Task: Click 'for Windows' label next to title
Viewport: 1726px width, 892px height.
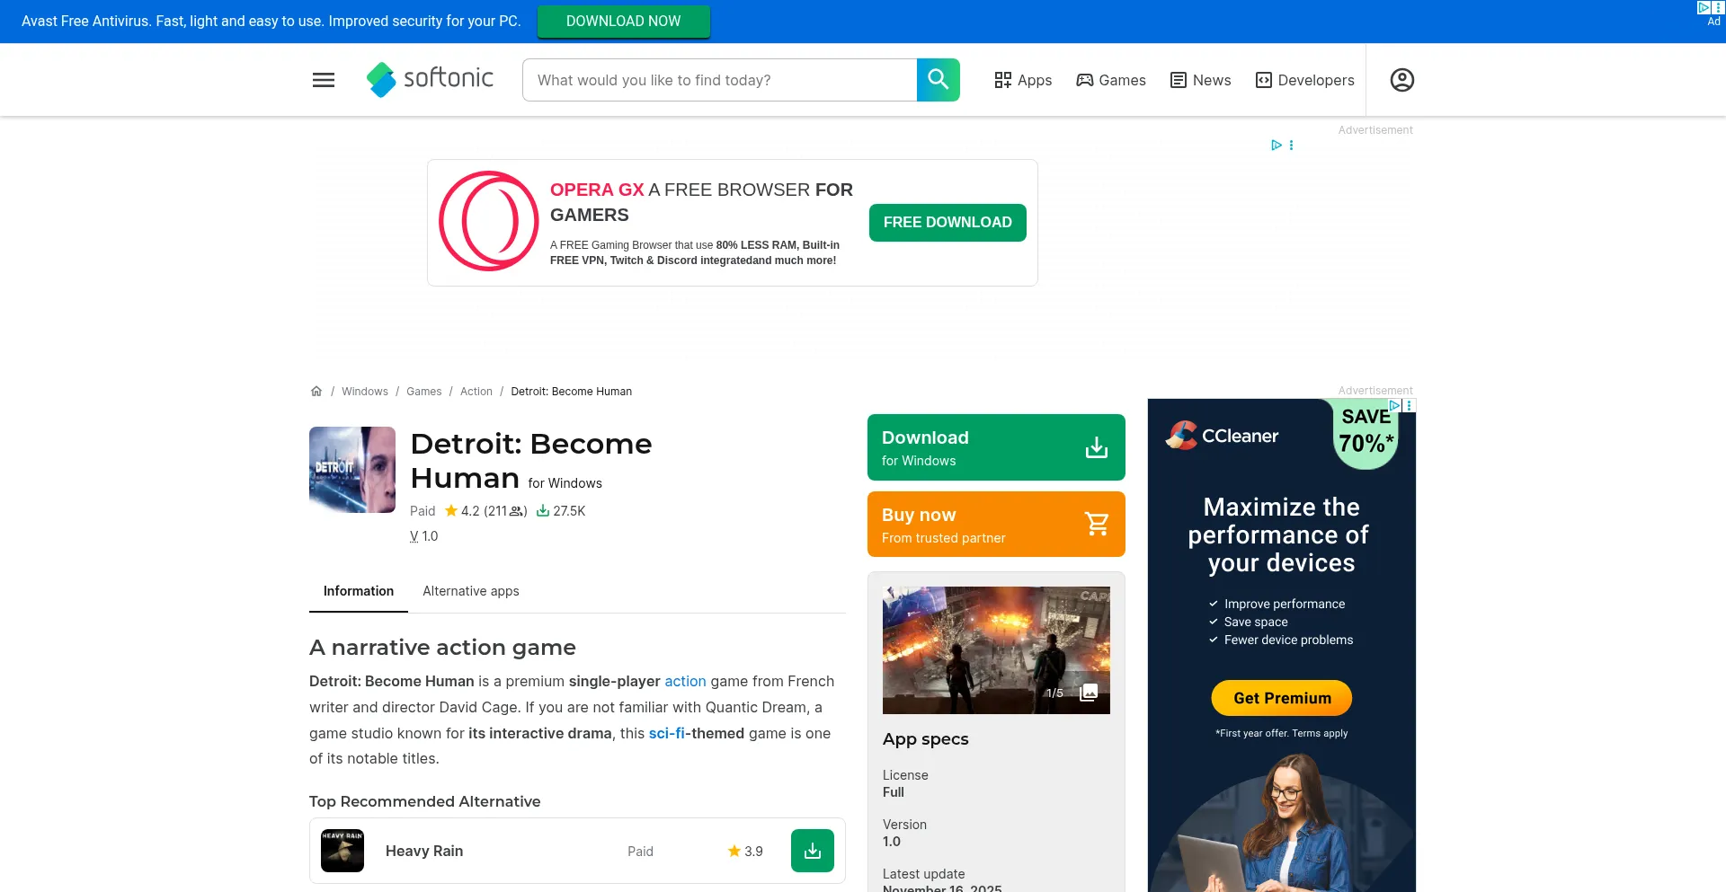Action: (x=565, y=483)
